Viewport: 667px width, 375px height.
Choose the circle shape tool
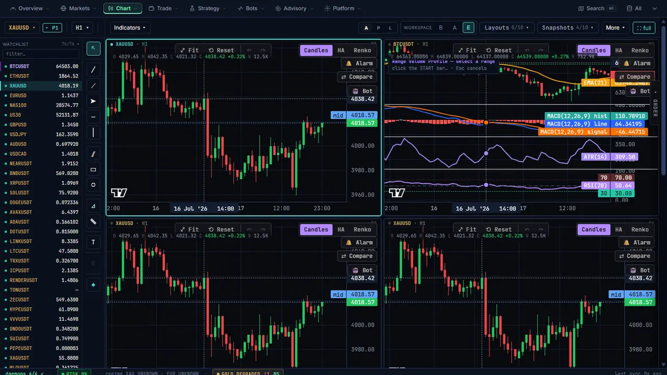tap(93, 185)
